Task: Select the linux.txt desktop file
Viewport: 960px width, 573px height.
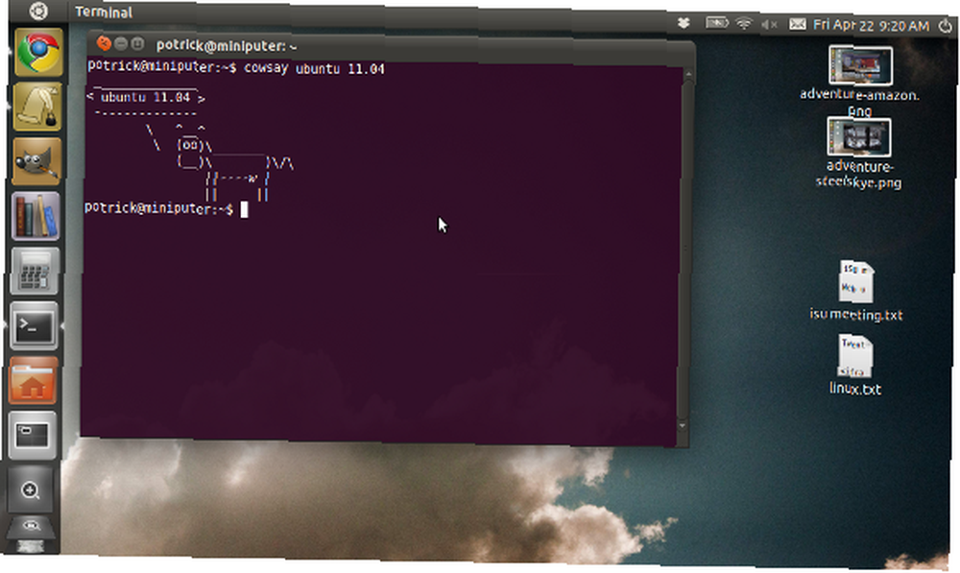Action: point(855,365)
